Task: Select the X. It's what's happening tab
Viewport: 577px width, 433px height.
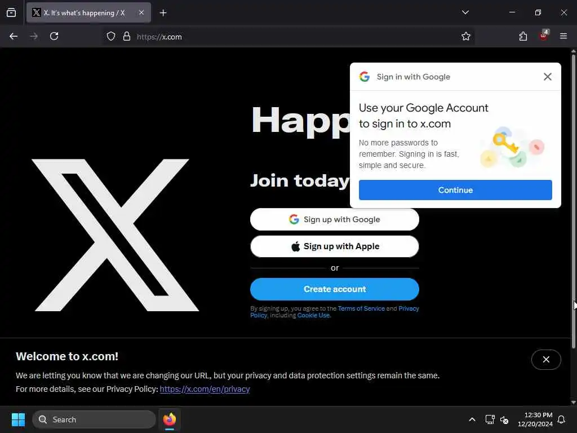Action: tap(88, 13)
